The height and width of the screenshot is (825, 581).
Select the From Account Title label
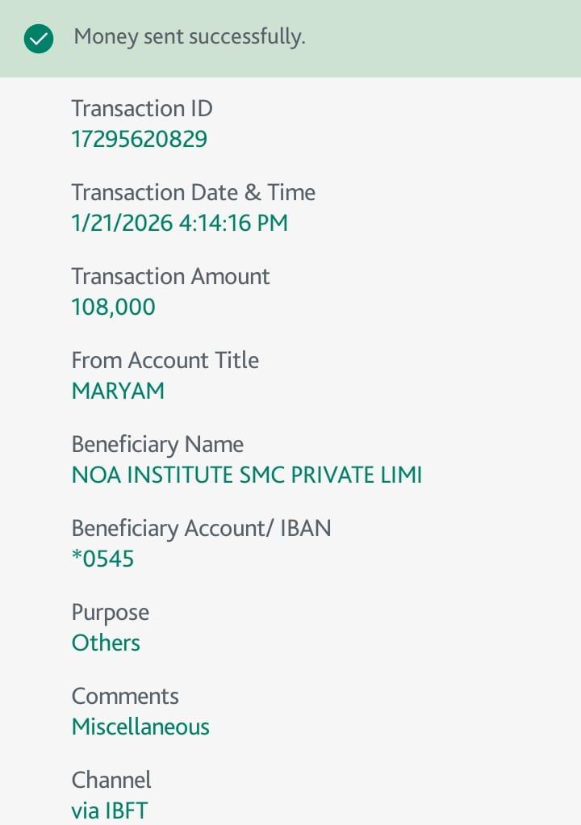(x=165, y=360)
